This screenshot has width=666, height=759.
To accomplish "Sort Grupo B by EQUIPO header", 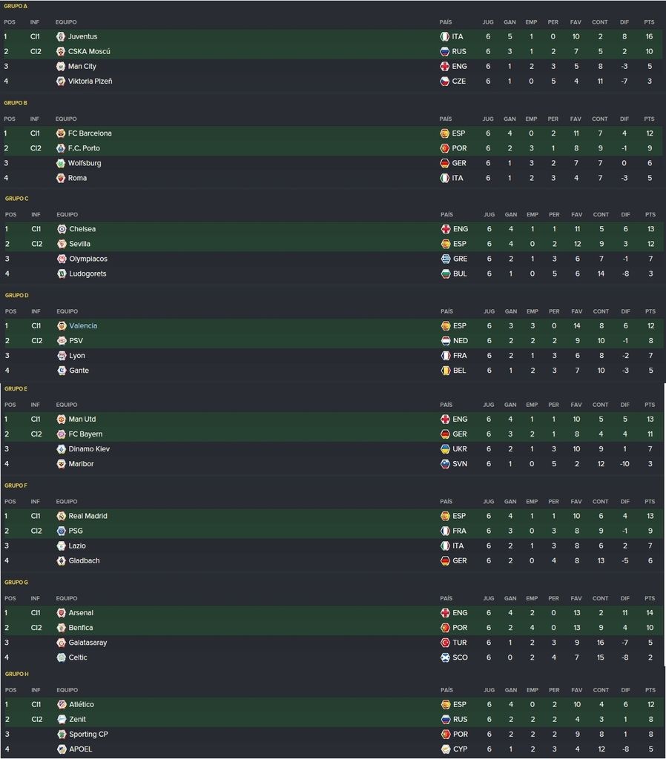I will click(66, 119).
